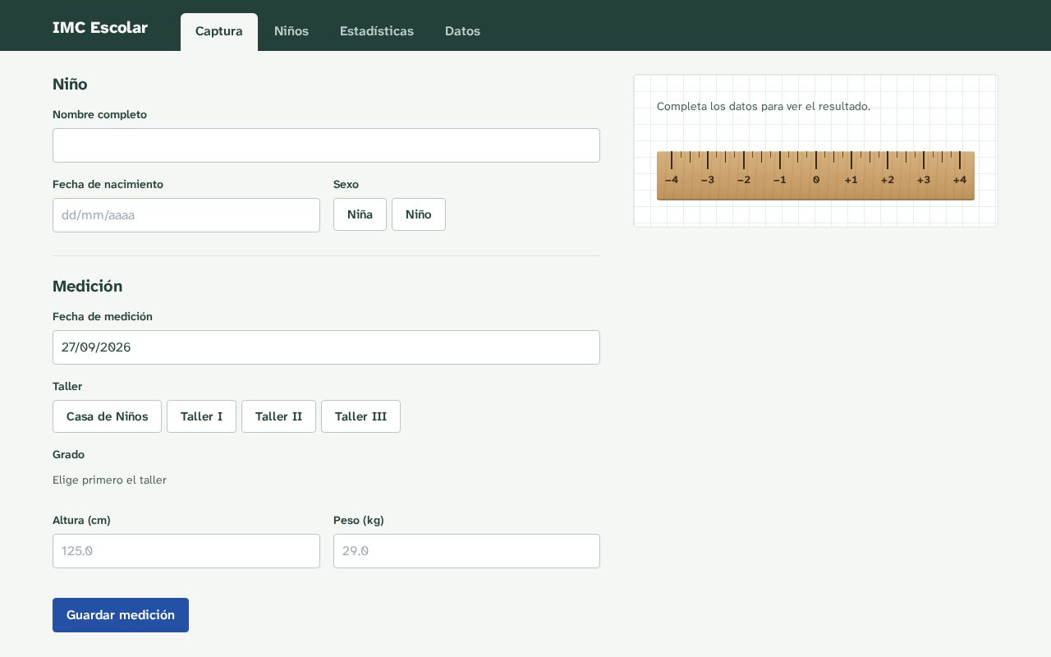Click the Medición section heading
1051x657 pixels.
click(x=87, y=287)
